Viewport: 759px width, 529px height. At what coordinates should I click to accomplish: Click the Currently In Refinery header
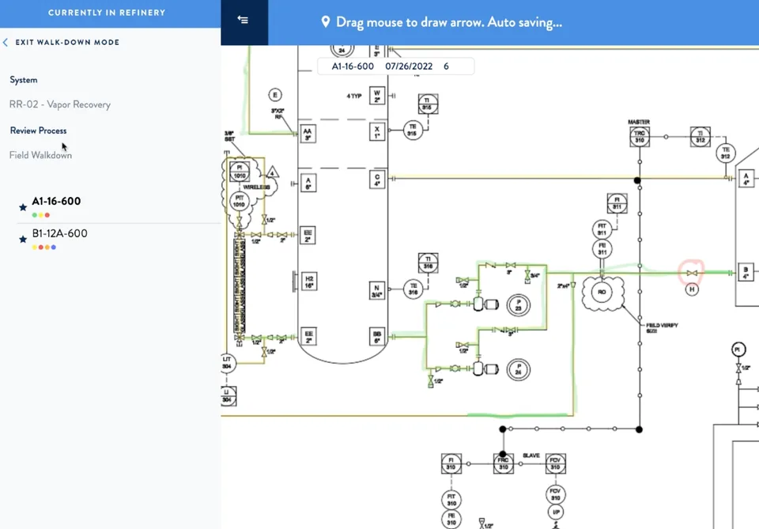[x=107, y=13]
